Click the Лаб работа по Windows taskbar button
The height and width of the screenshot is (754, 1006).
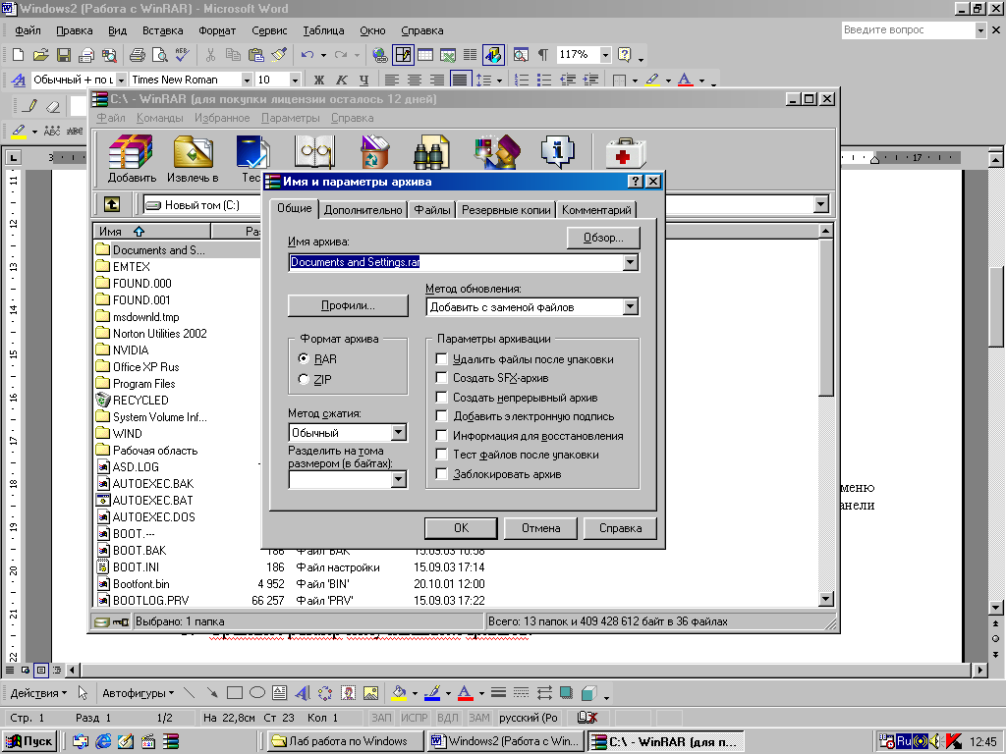click(x=345, y=741)
